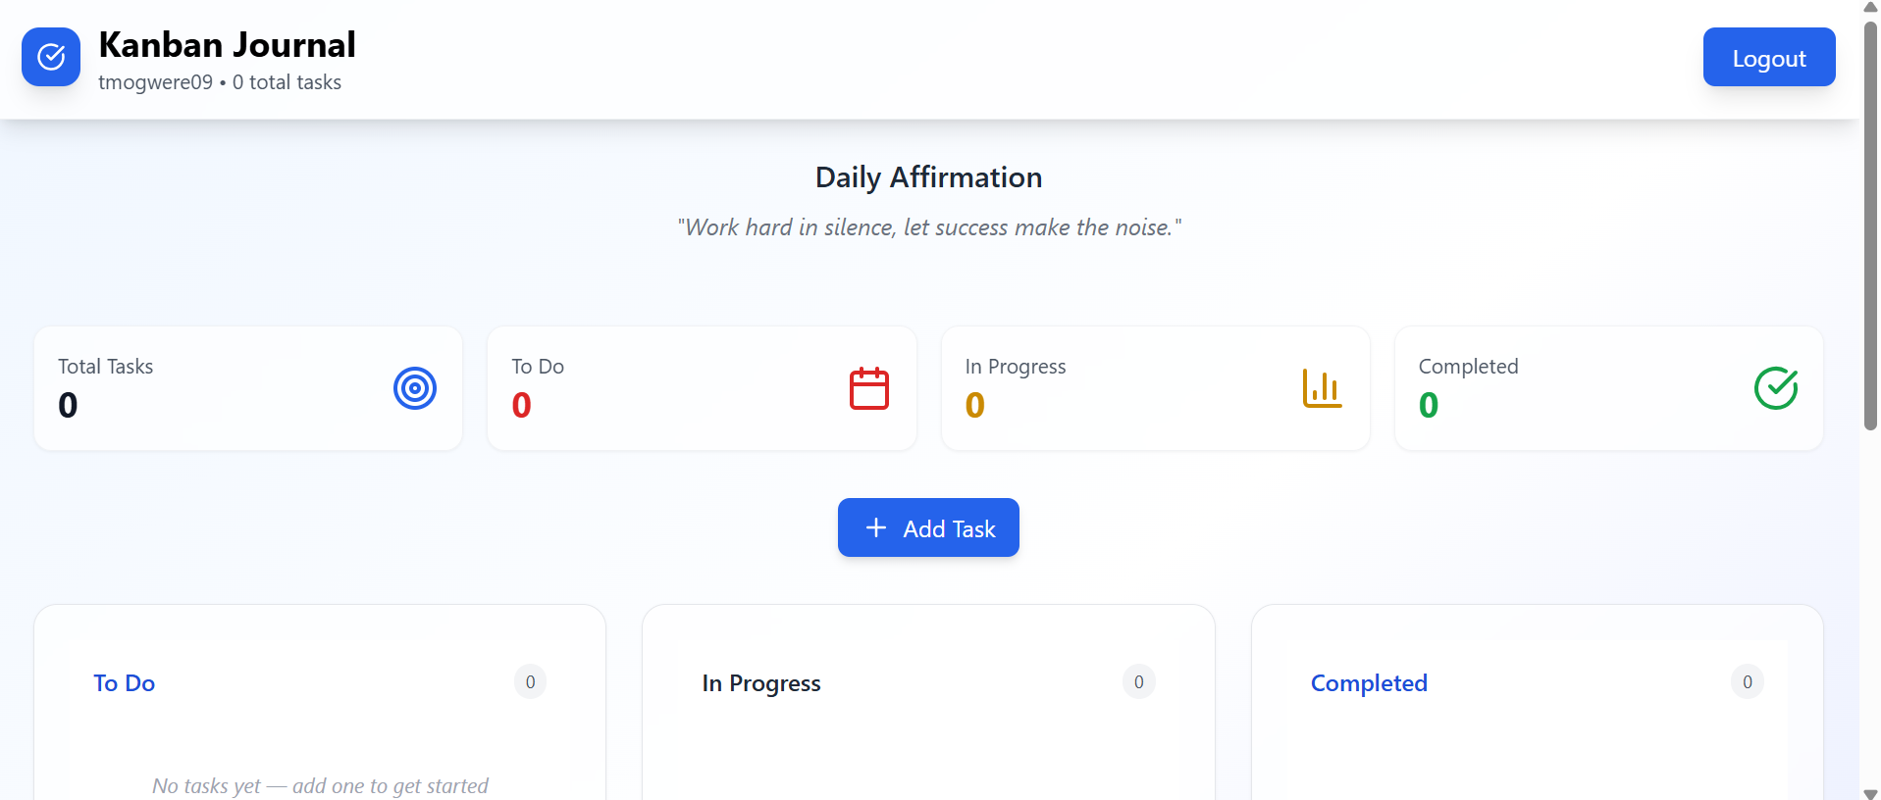Add a new task with Add Task button
Viewport: 1881px width, 800px height.
(x=928, y=527)
